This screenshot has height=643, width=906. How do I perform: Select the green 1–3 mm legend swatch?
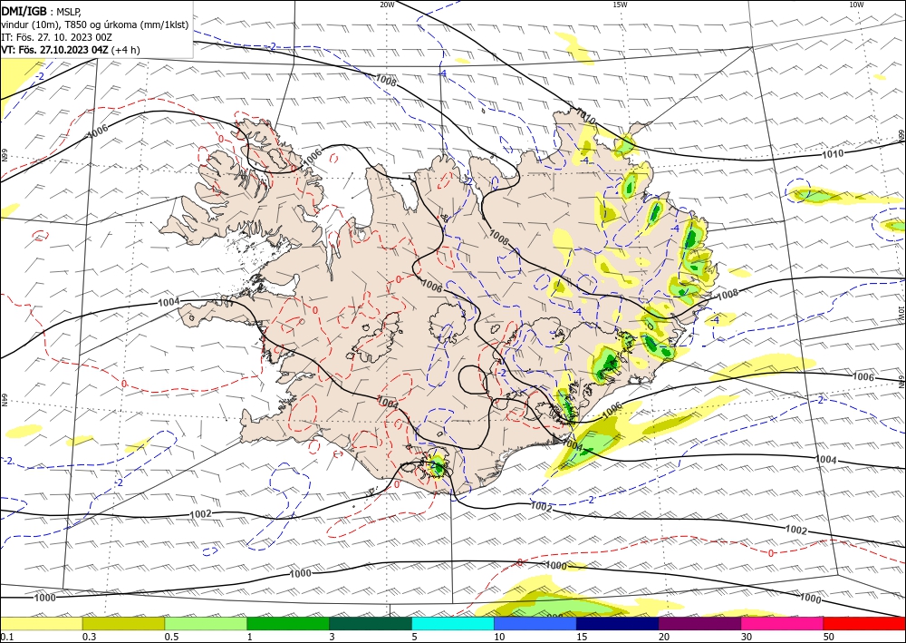click(x=288, y=624)
